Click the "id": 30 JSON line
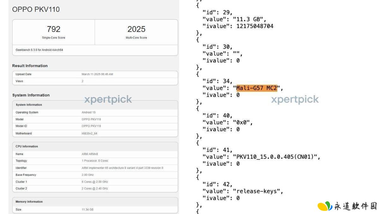 [218, 47]
